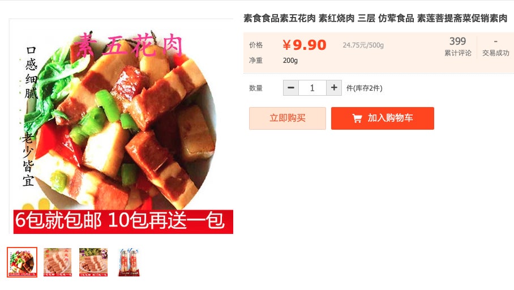
Task: Click the quantity input field showing 1
Action: tap(312, 88)
